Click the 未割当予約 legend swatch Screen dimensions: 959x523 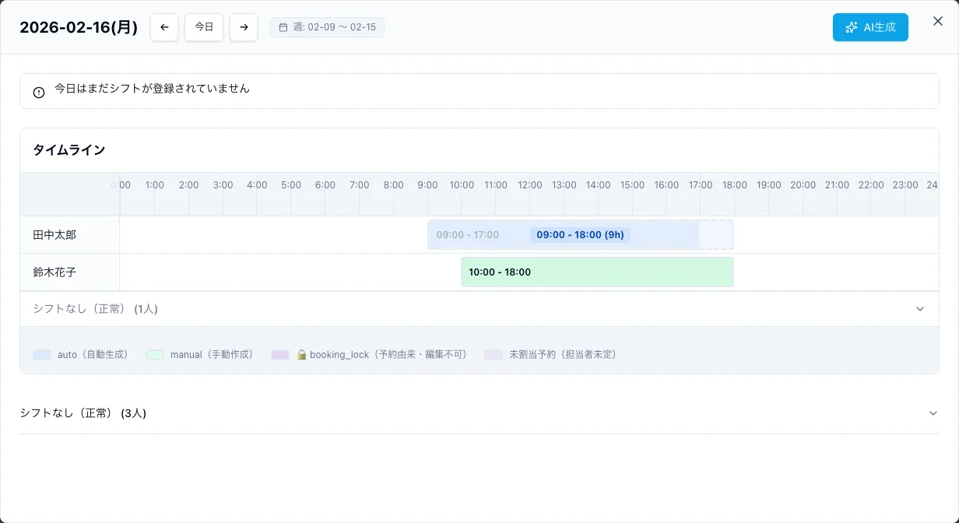coord(494,354)
